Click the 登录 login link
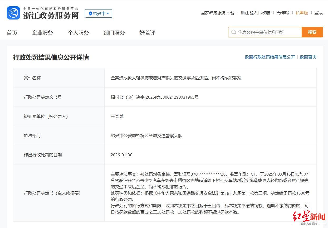The width and height of the screenshot is (328, 228). (x=319, y=13)
